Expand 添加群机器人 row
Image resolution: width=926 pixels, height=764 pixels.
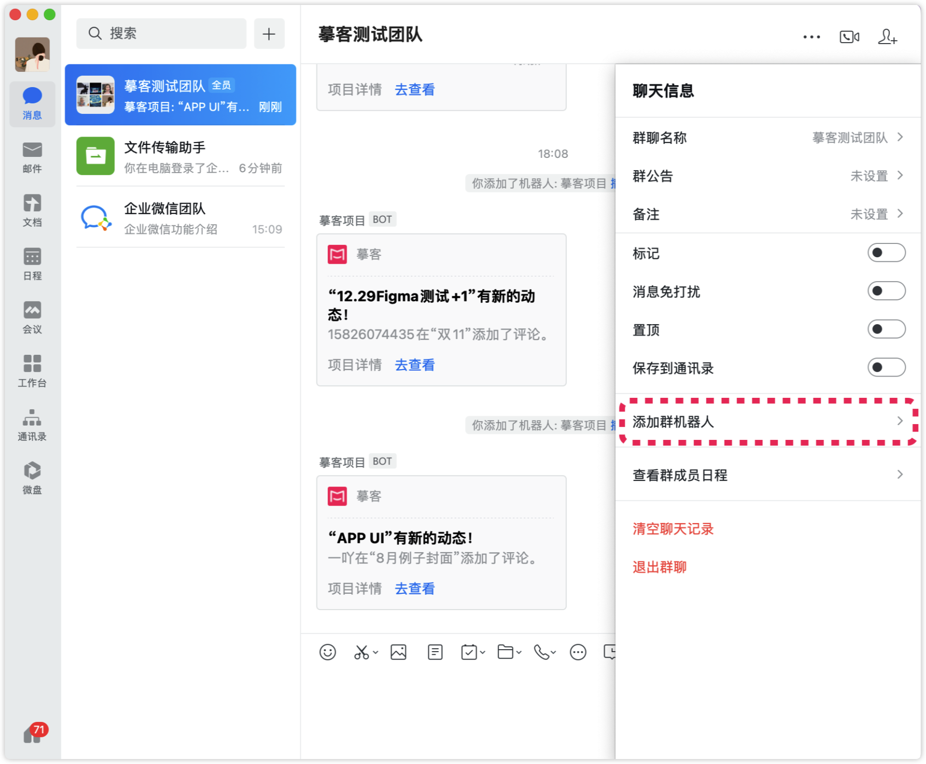(x=768, y=422)
